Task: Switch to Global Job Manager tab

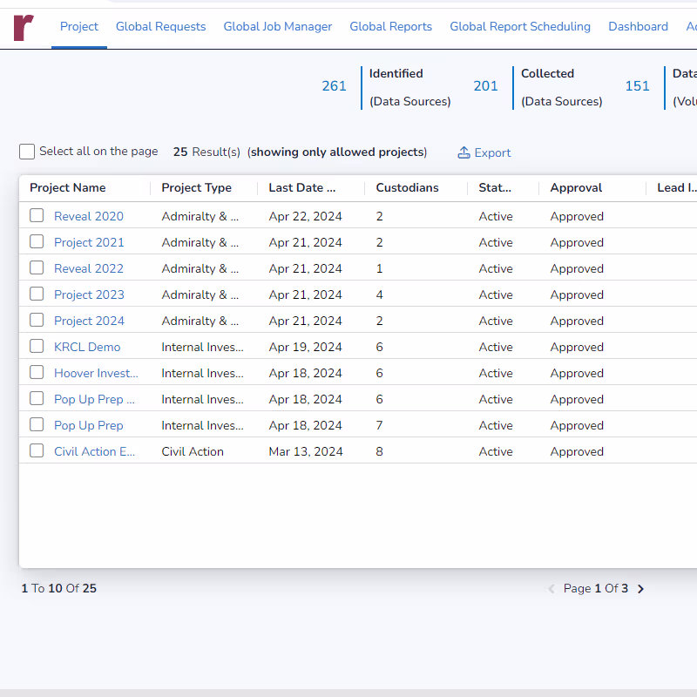Action: (x=277, y=27)
